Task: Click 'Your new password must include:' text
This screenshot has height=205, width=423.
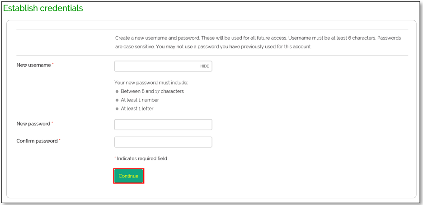Action: 151,83
